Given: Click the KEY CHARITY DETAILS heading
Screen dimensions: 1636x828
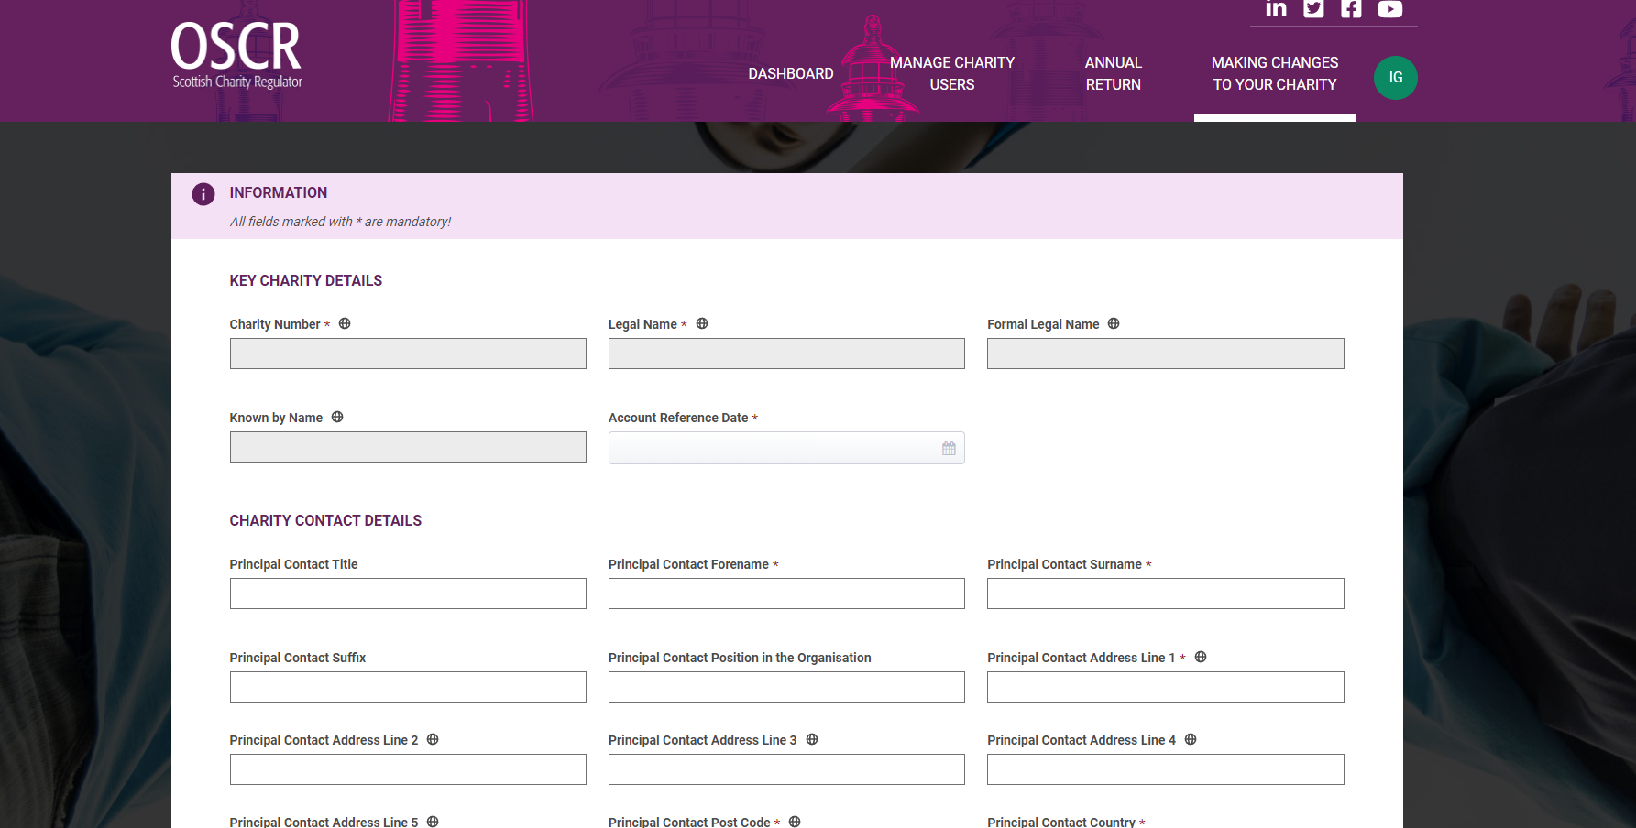Looking at the screenshot, I should tap(306, 280).
